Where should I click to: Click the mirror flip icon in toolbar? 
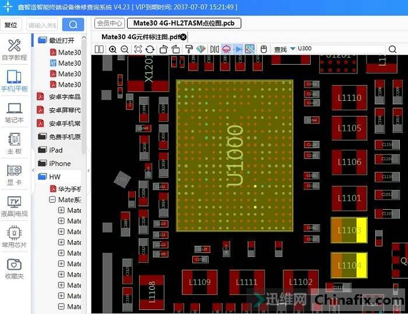coord(214,50)
